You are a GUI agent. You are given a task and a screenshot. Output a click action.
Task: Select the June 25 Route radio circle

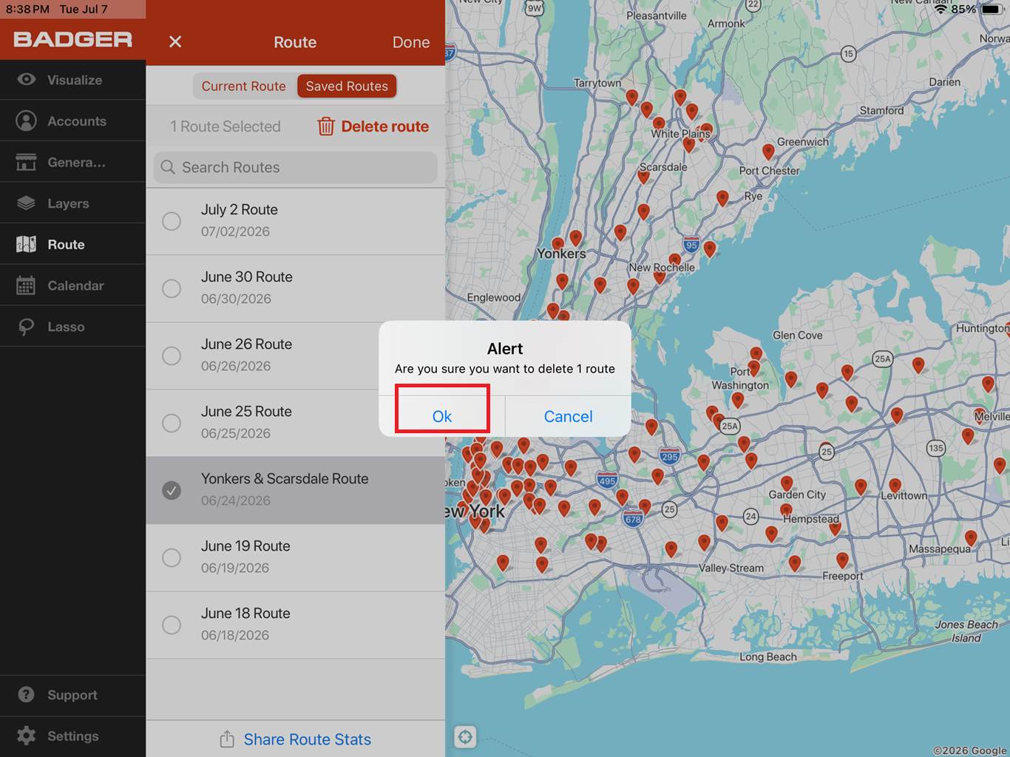(172, 423)
